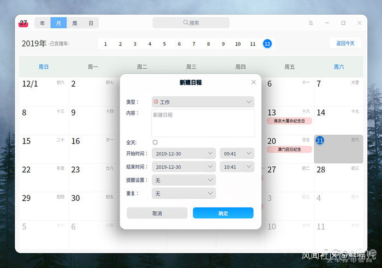Image resolution: width=382 pixels, height=268 pixels.
Task: Maximize the calendar window
Action: coord(343,23)
